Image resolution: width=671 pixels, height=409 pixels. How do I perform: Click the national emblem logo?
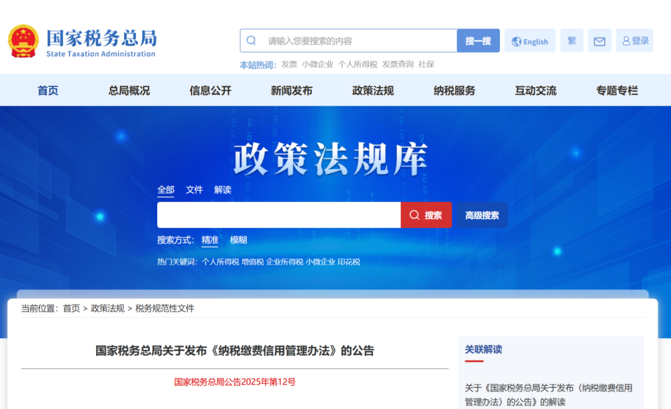(23, 41)
